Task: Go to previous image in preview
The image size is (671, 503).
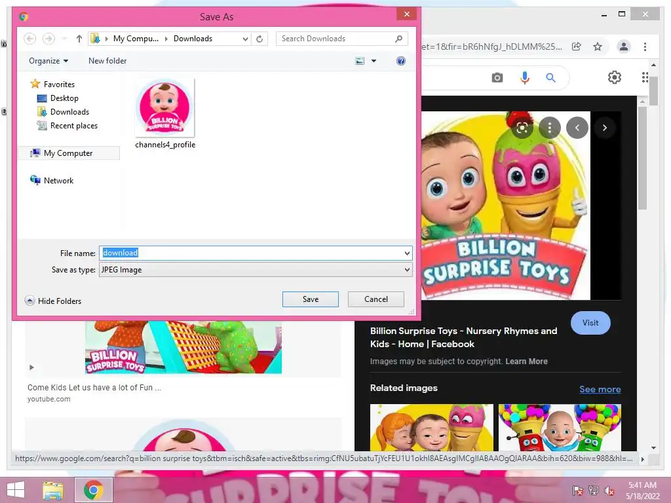Action: pos(577,128)
